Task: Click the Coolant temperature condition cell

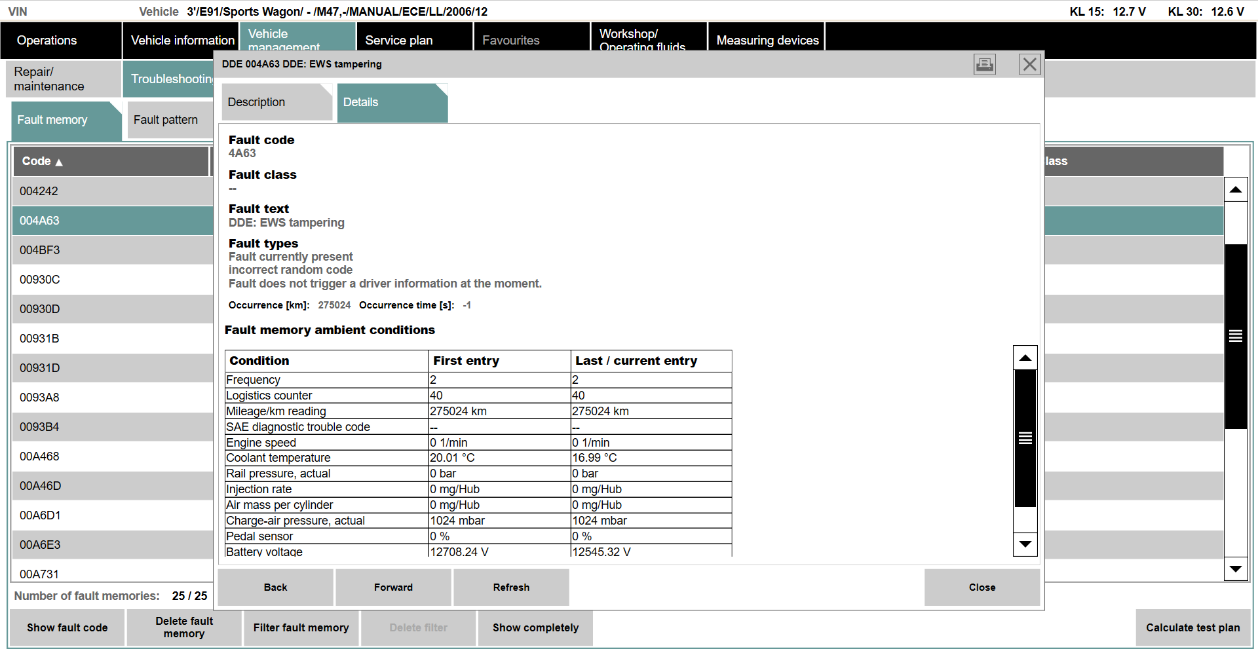Action: tap(326, 458)
